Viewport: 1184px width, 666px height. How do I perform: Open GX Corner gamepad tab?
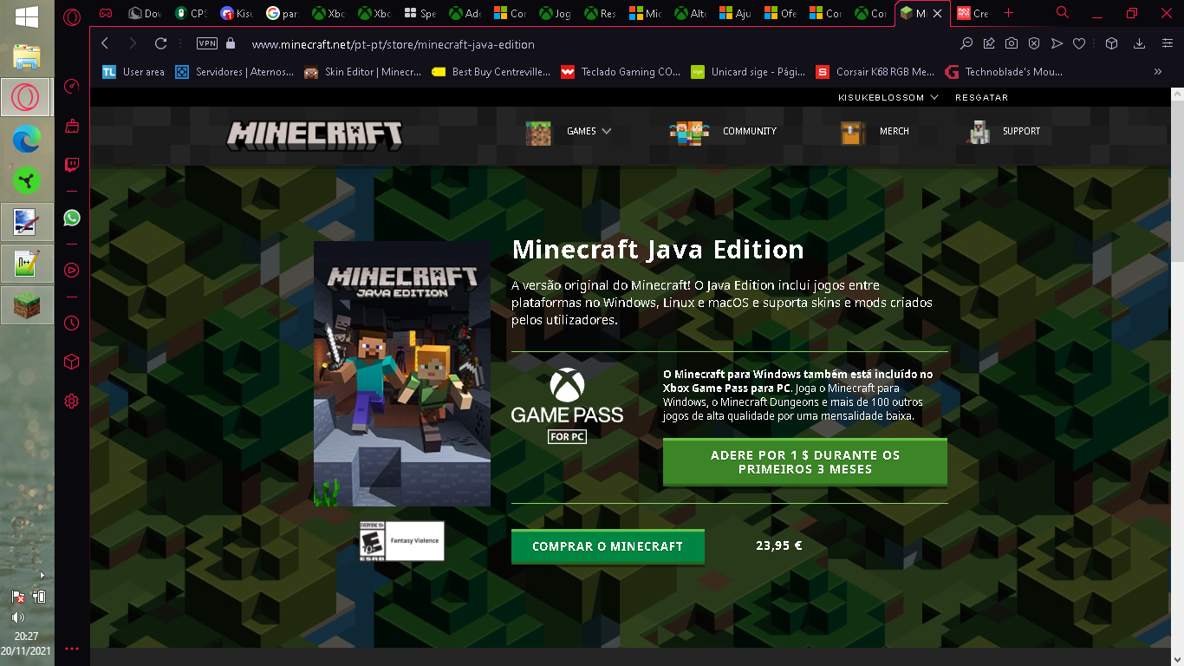[105, 13]
